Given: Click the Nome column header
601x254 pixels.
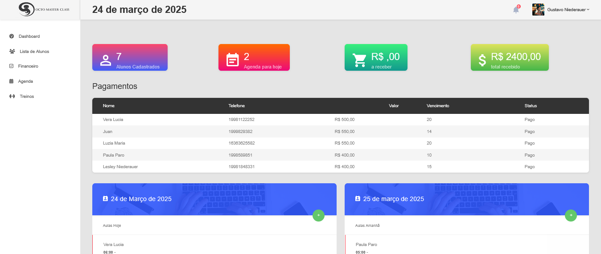Looking at the screenshot, I should 109,106.
